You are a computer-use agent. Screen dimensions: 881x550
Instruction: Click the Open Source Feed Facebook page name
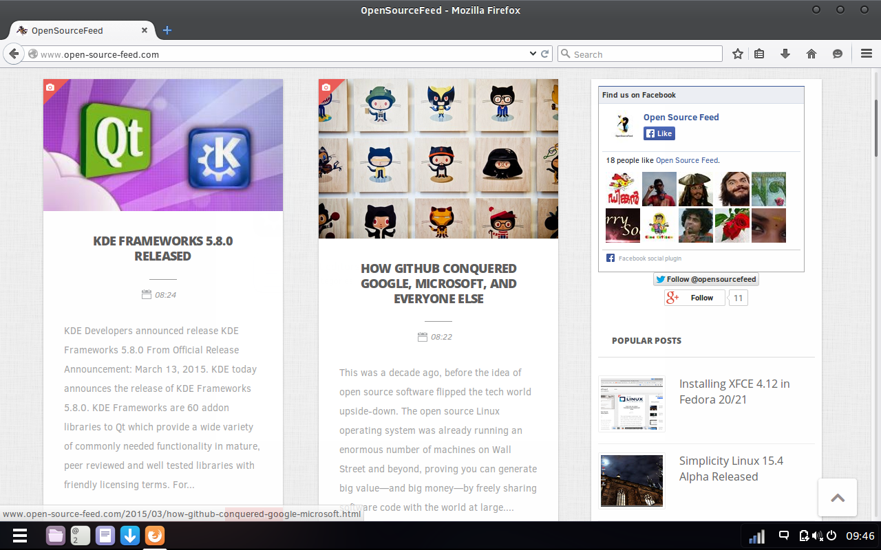click(681, 117)
